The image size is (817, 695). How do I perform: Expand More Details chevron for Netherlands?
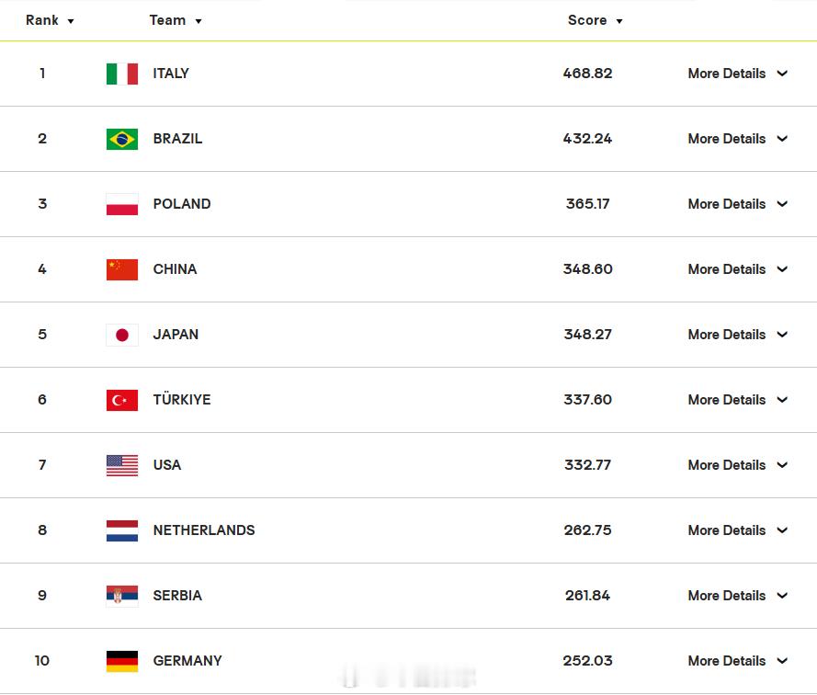click(782, 530)
